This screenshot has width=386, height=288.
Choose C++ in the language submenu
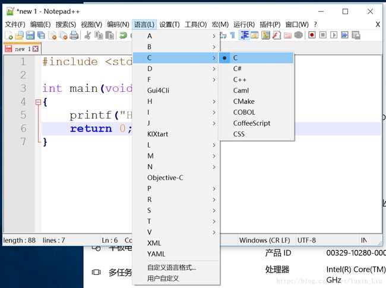coord(257,79)
